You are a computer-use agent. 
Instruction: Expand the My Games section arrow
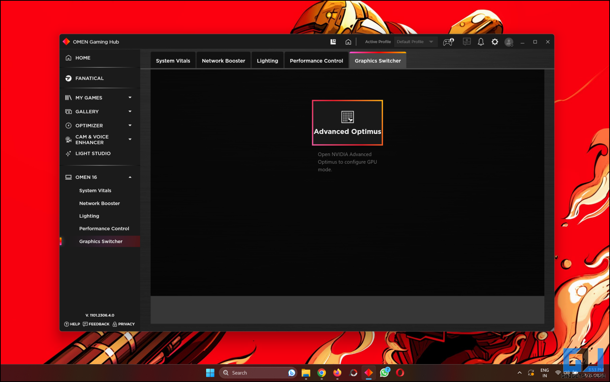pos(130,98)
